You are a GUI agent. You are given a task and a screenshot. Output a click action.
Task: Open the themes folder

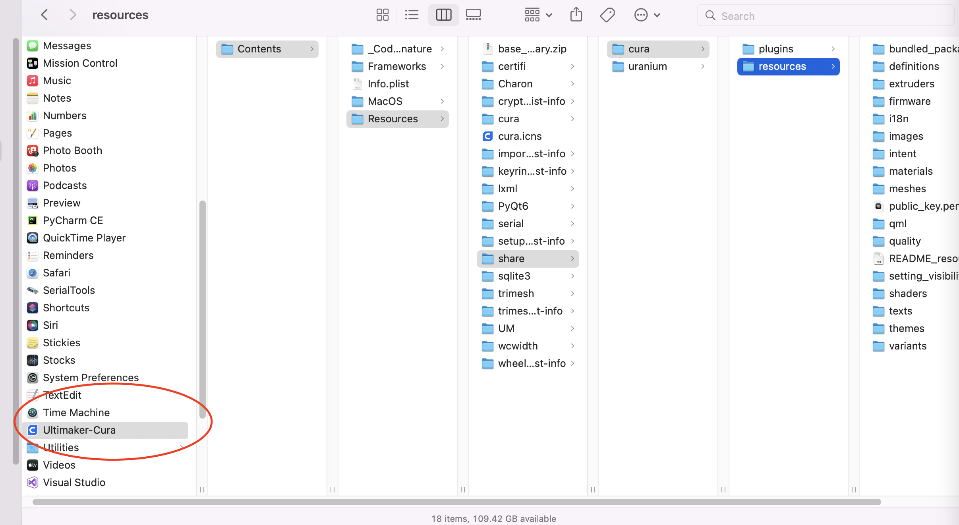[906, 328]
